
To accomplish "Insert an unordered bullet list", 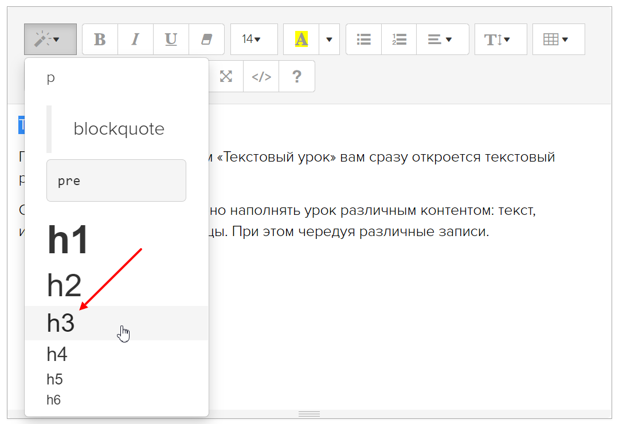I will [363, 40].
